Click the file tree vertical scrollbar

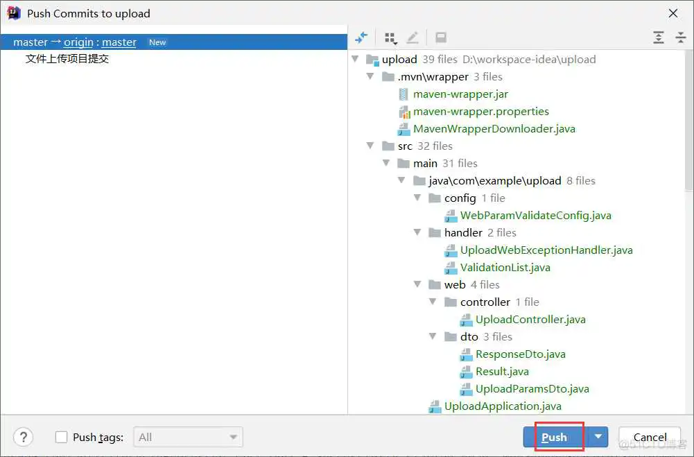(688, 125)
